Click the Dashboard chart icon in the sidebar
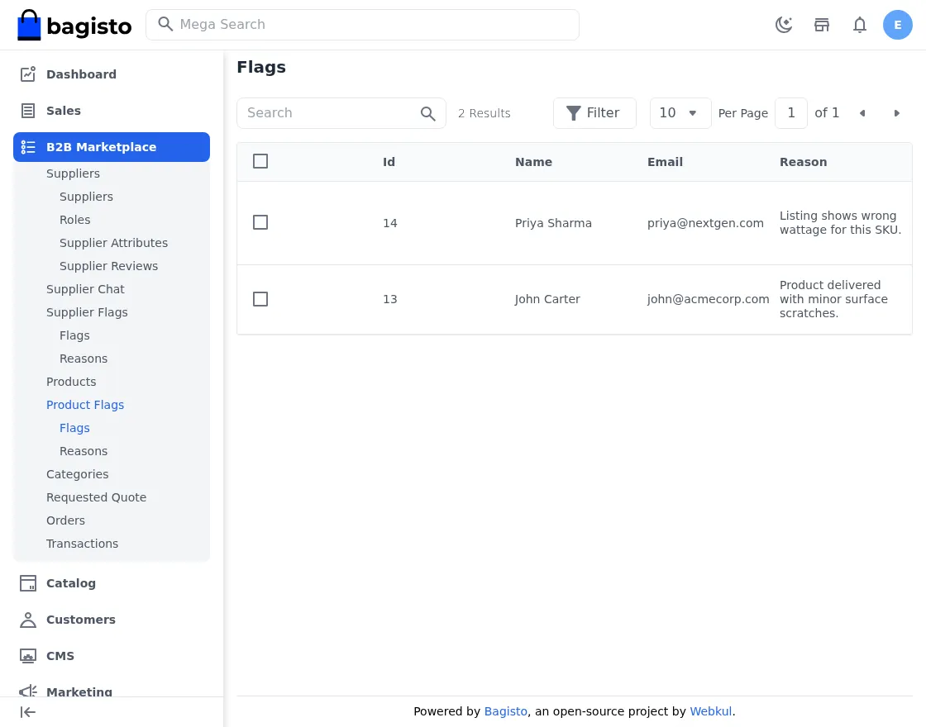 (x=28, y=74)
